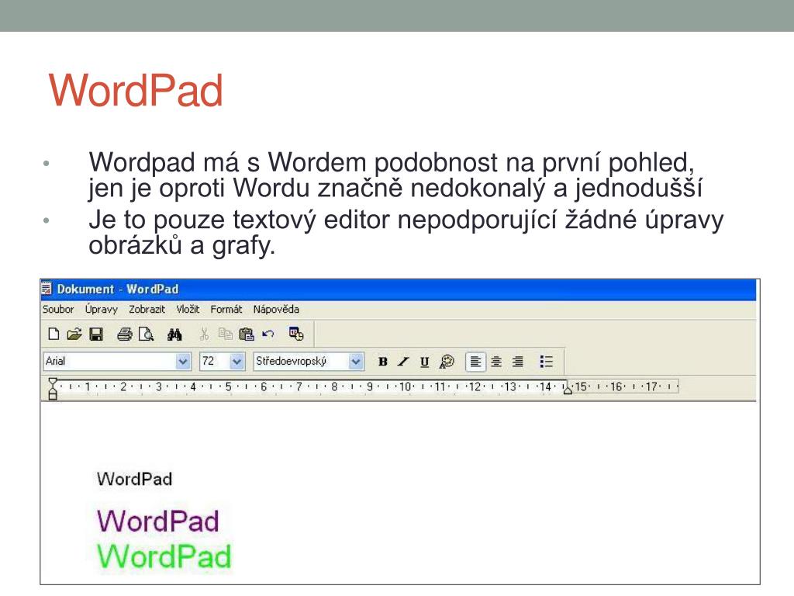This screenshot has height=596, width=794.
Task: Paste from the clipboard icon
Action: pyautogui.click(x=247, y=334)
